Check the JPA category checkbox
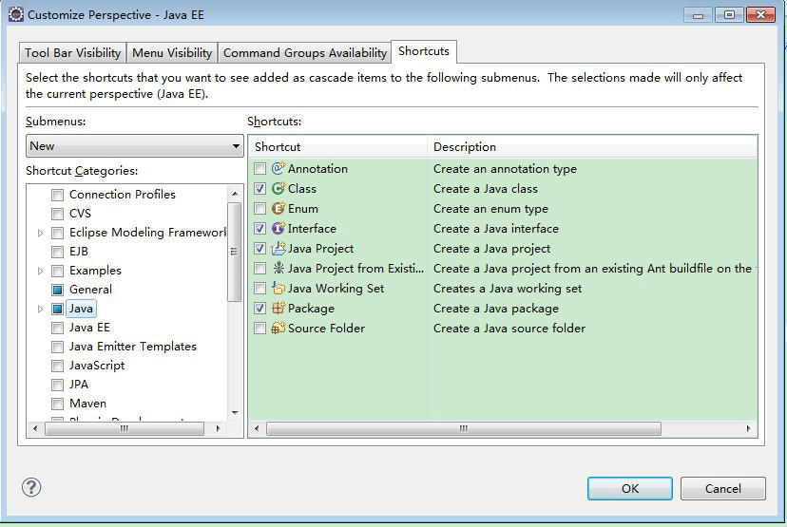The height and width of the screenshot is (527, 787). coord(58,386)
